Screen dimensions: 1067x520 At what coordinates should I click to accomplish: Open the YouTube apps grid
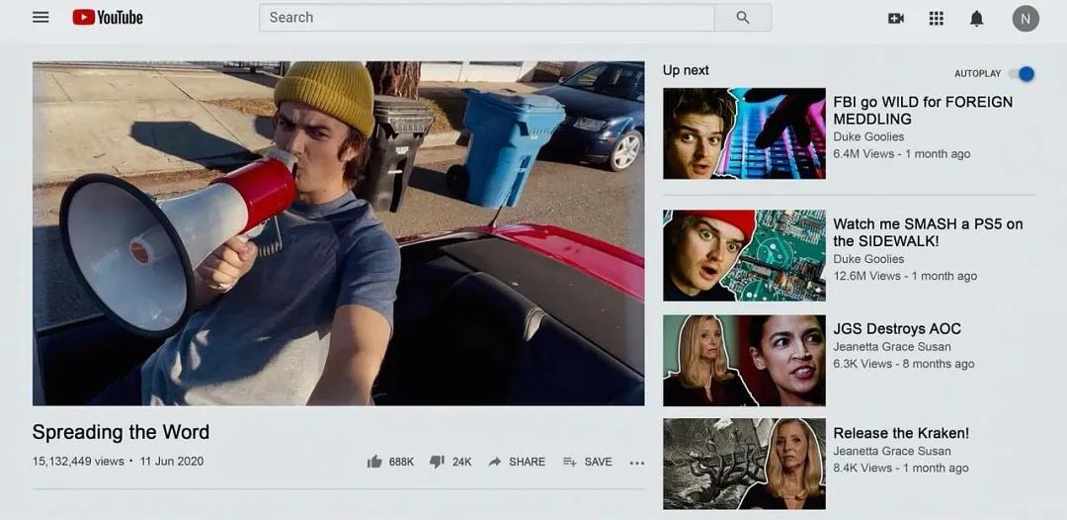tap(937, 18)
